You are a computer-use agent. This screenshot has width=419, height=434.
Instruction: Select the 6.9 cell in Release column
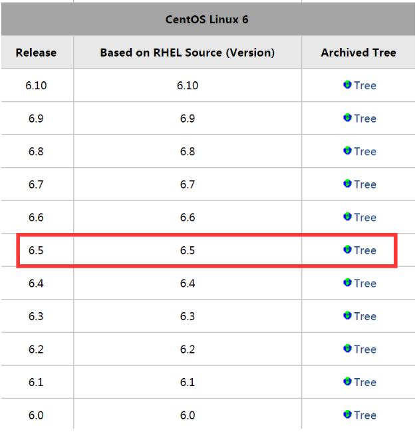36,118
